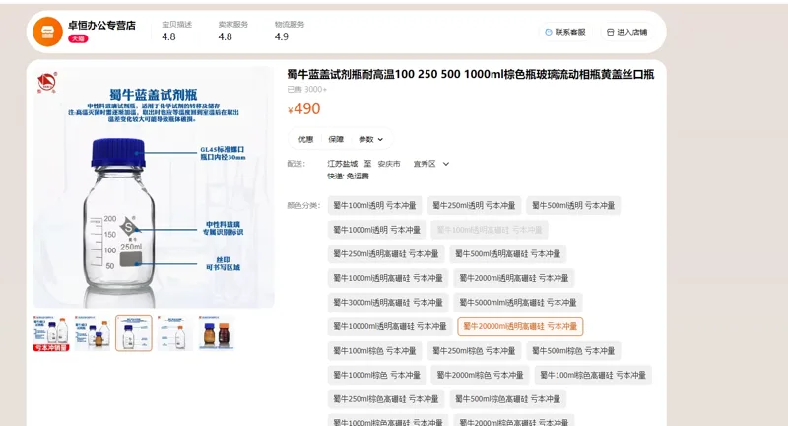Screen dimensions: 788x426
Task: Choose the 蜀牛100ml透明 option
Action: click(375, 205)
